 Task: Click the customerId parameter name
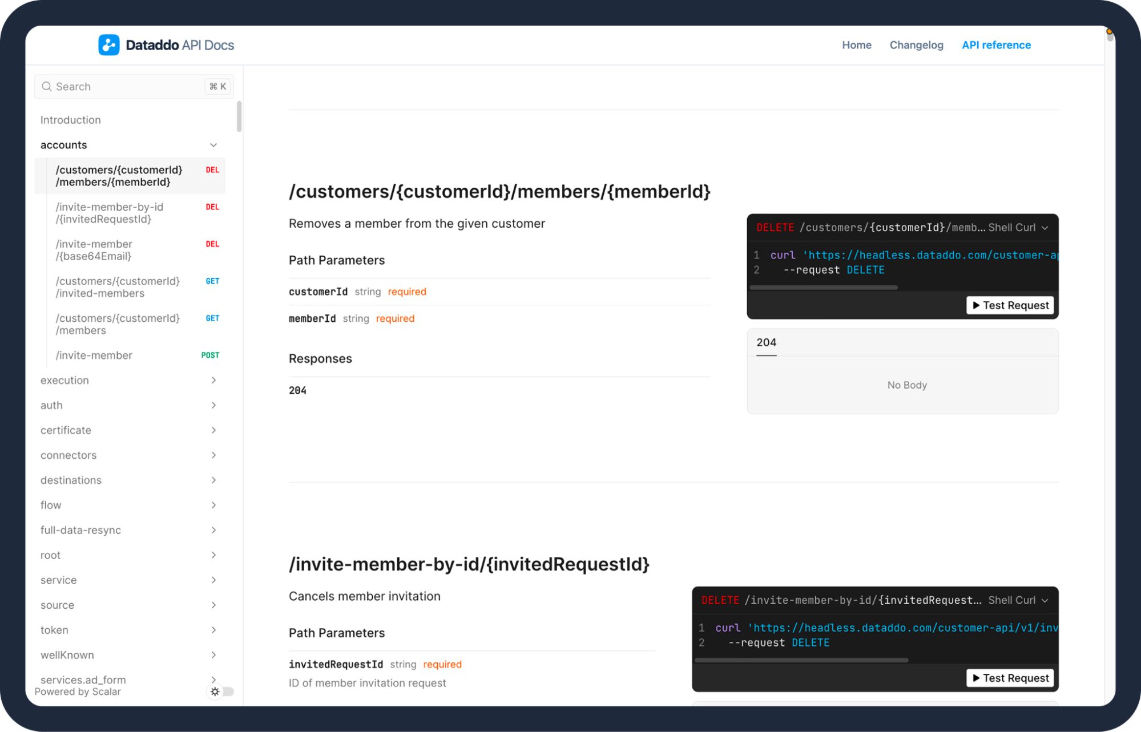318,292
